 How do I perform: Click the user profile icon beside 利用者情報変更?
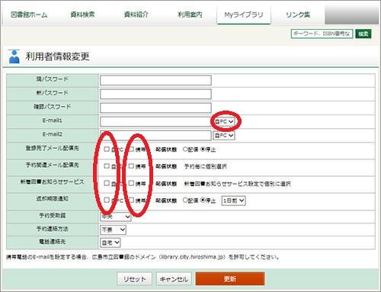point(14,56)
